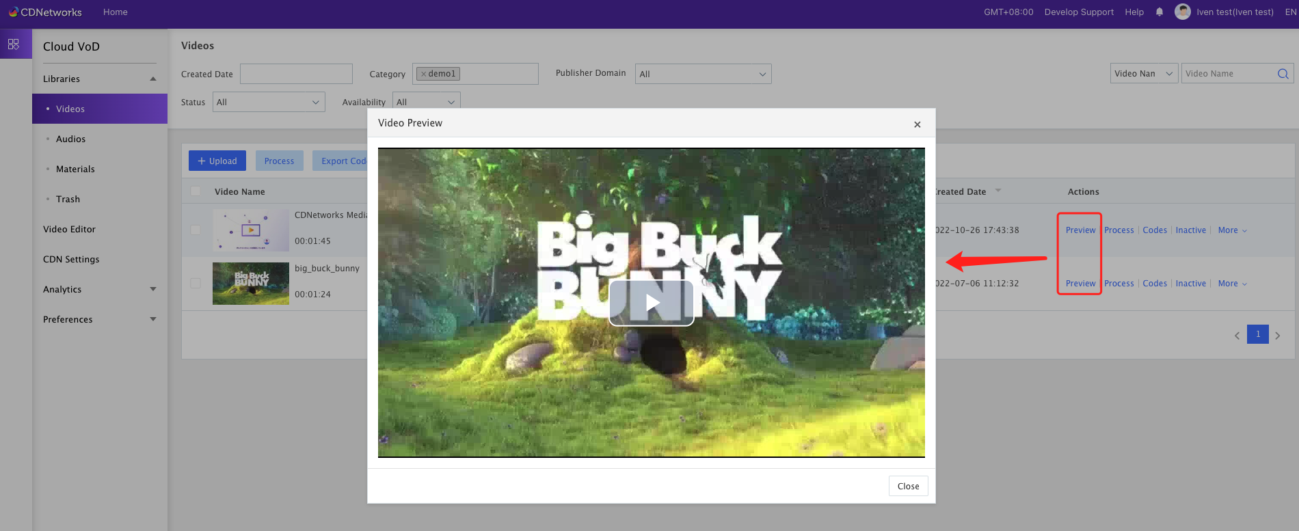Open the app grid menu icon
The height and width of the screenshot is (531, 1299).
point(14,44)
